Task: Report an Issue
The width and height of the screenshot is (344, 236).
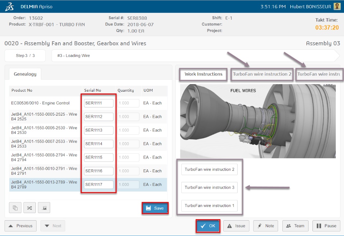Action: click(236, 226)
